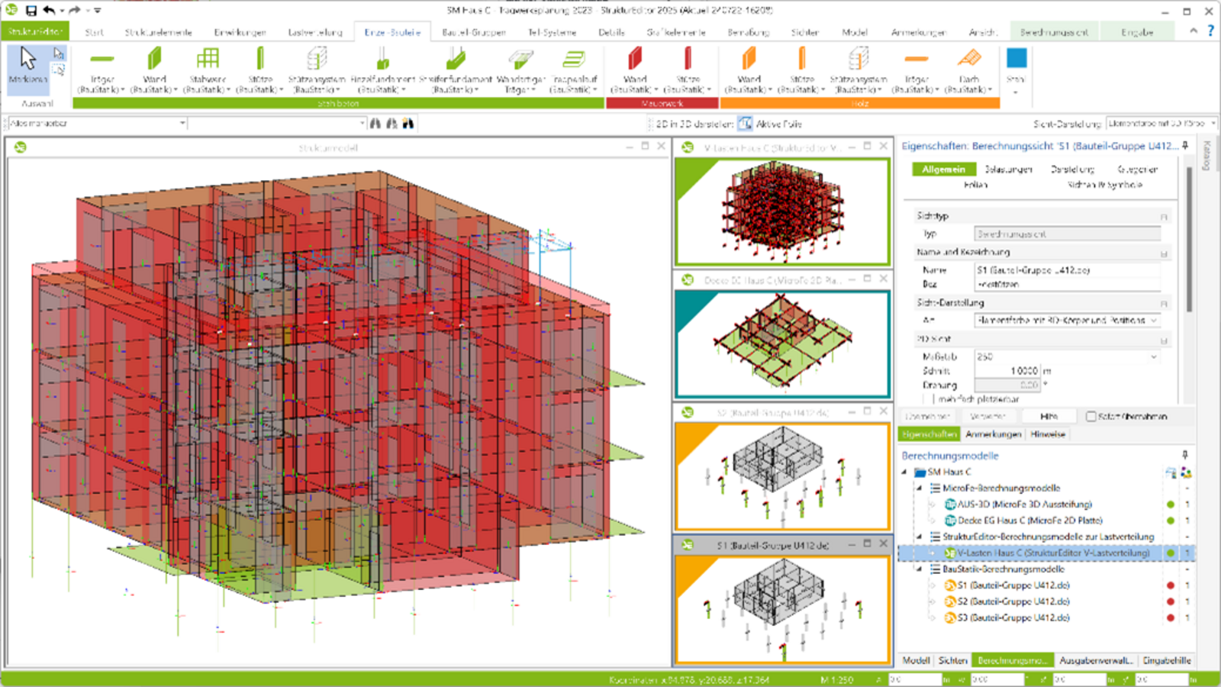Select the Markieren arrow tool
This screenshot has width=1221, height=687.
pyautogui.click(x=27, y=67)
